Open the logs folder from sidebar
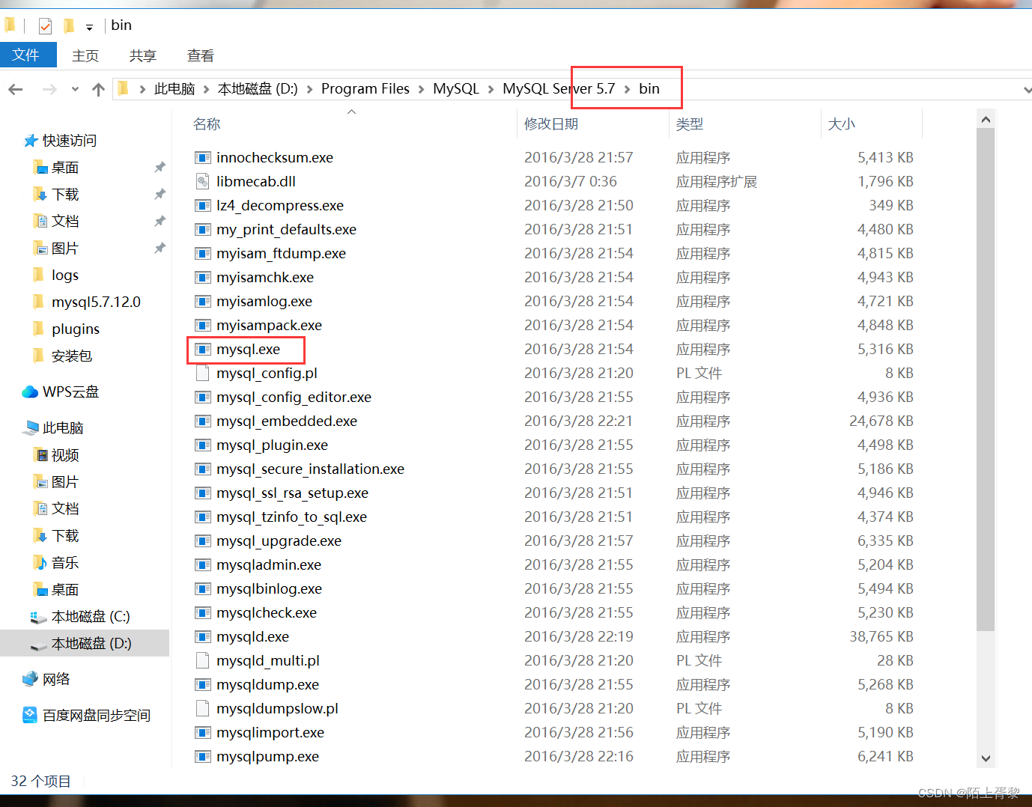 (x=64, y=275)
